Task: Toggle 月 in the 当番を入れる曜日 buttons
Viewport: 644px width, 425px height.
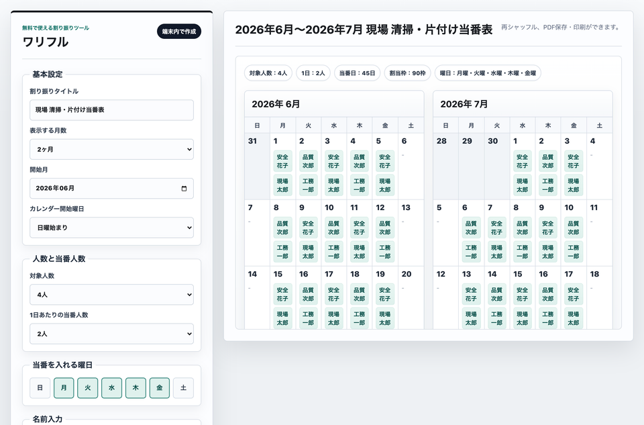Action: [64, 387]
